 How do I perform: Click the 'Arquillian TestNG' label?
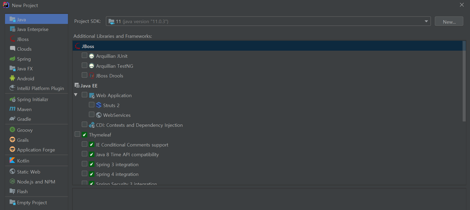coord(115,66)
